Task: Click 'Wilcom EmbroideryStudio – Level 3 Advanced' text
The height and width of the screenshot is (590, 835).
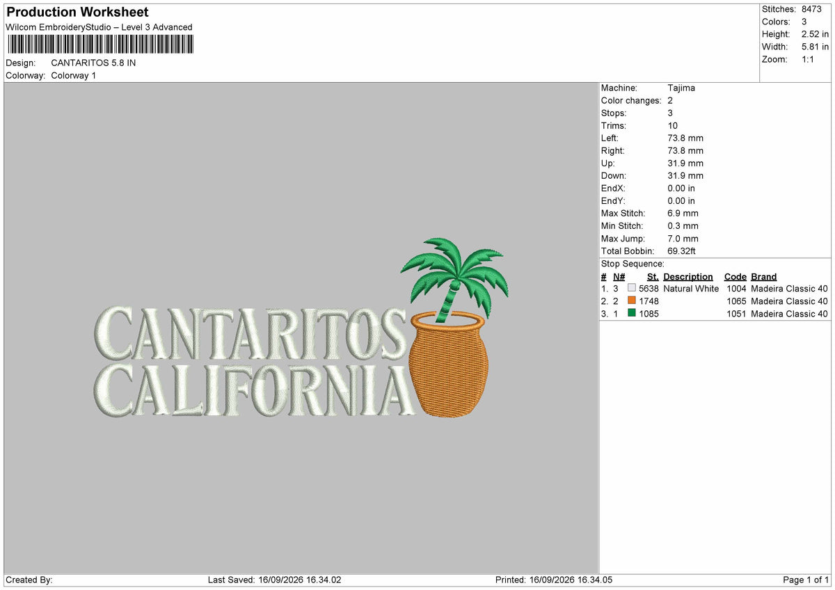Action: pos(99,28)
